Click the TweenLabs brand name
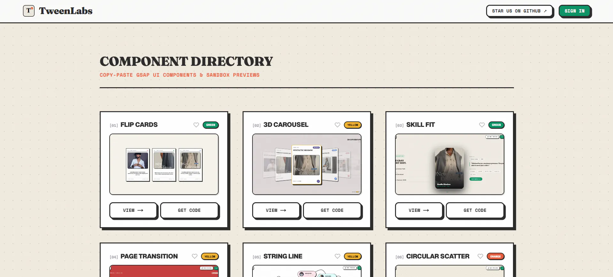613x277 pixels. (x=66, y=11)
